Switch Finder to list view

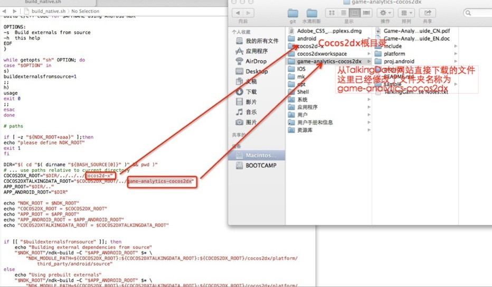point(343,13)
